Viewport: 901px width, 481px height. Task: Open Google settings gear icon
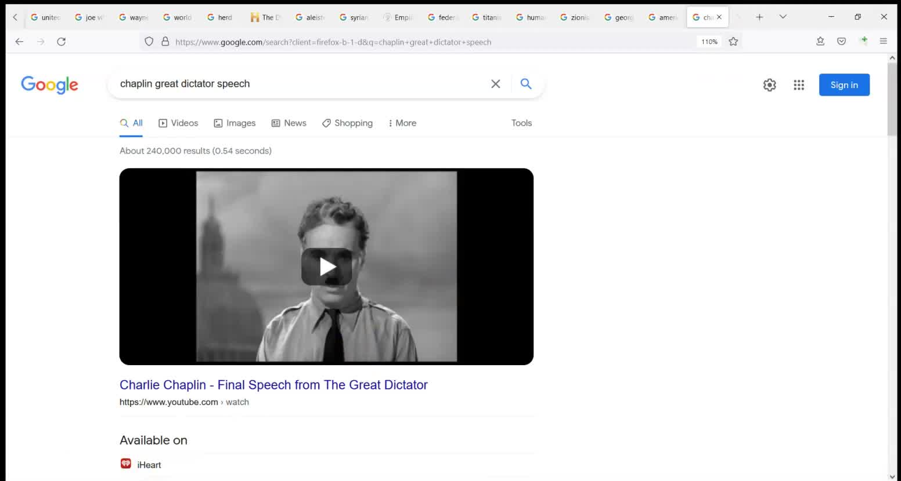769,85
